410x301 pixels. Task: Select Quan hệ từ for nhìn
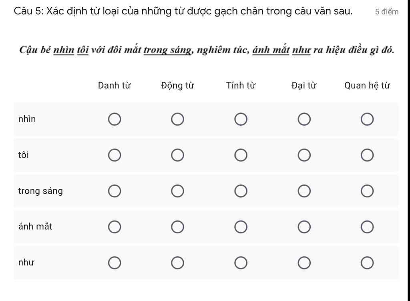367,119
